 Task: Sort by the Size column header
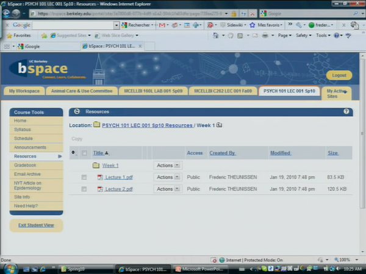point(333,153)
